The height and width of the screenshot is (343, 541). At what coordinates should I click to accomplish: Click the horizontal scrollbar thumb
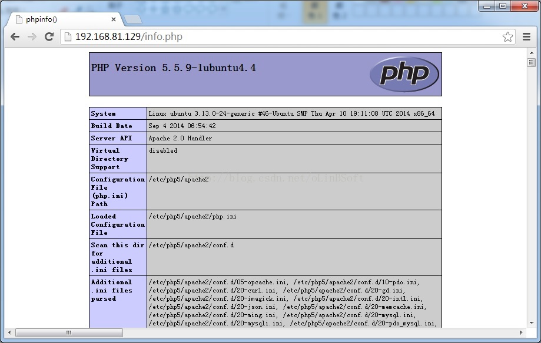click(69, 332)
